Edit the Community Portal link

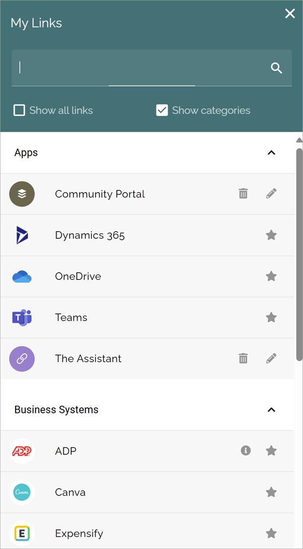click(x=271, y=193)
